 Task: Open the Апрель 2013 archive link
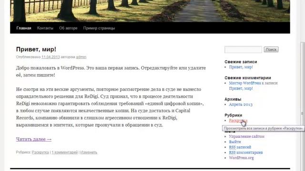pos(241,104)
